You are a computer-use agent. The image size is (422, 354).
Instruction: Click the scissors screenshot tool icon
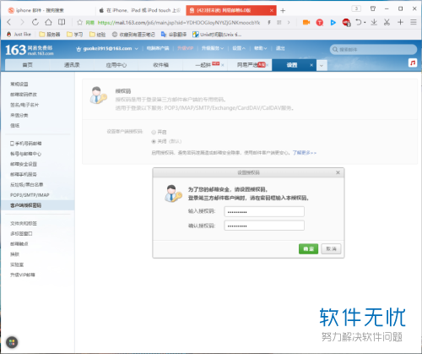[x=387, y=22]
